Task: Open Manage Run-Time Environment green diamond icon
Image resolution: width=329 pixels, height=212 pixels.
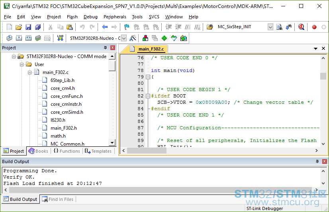Action: [x=164, y=38]
